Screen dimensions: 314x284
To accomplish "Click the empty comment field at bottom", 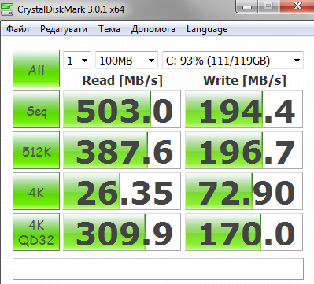I will point(158,269).
